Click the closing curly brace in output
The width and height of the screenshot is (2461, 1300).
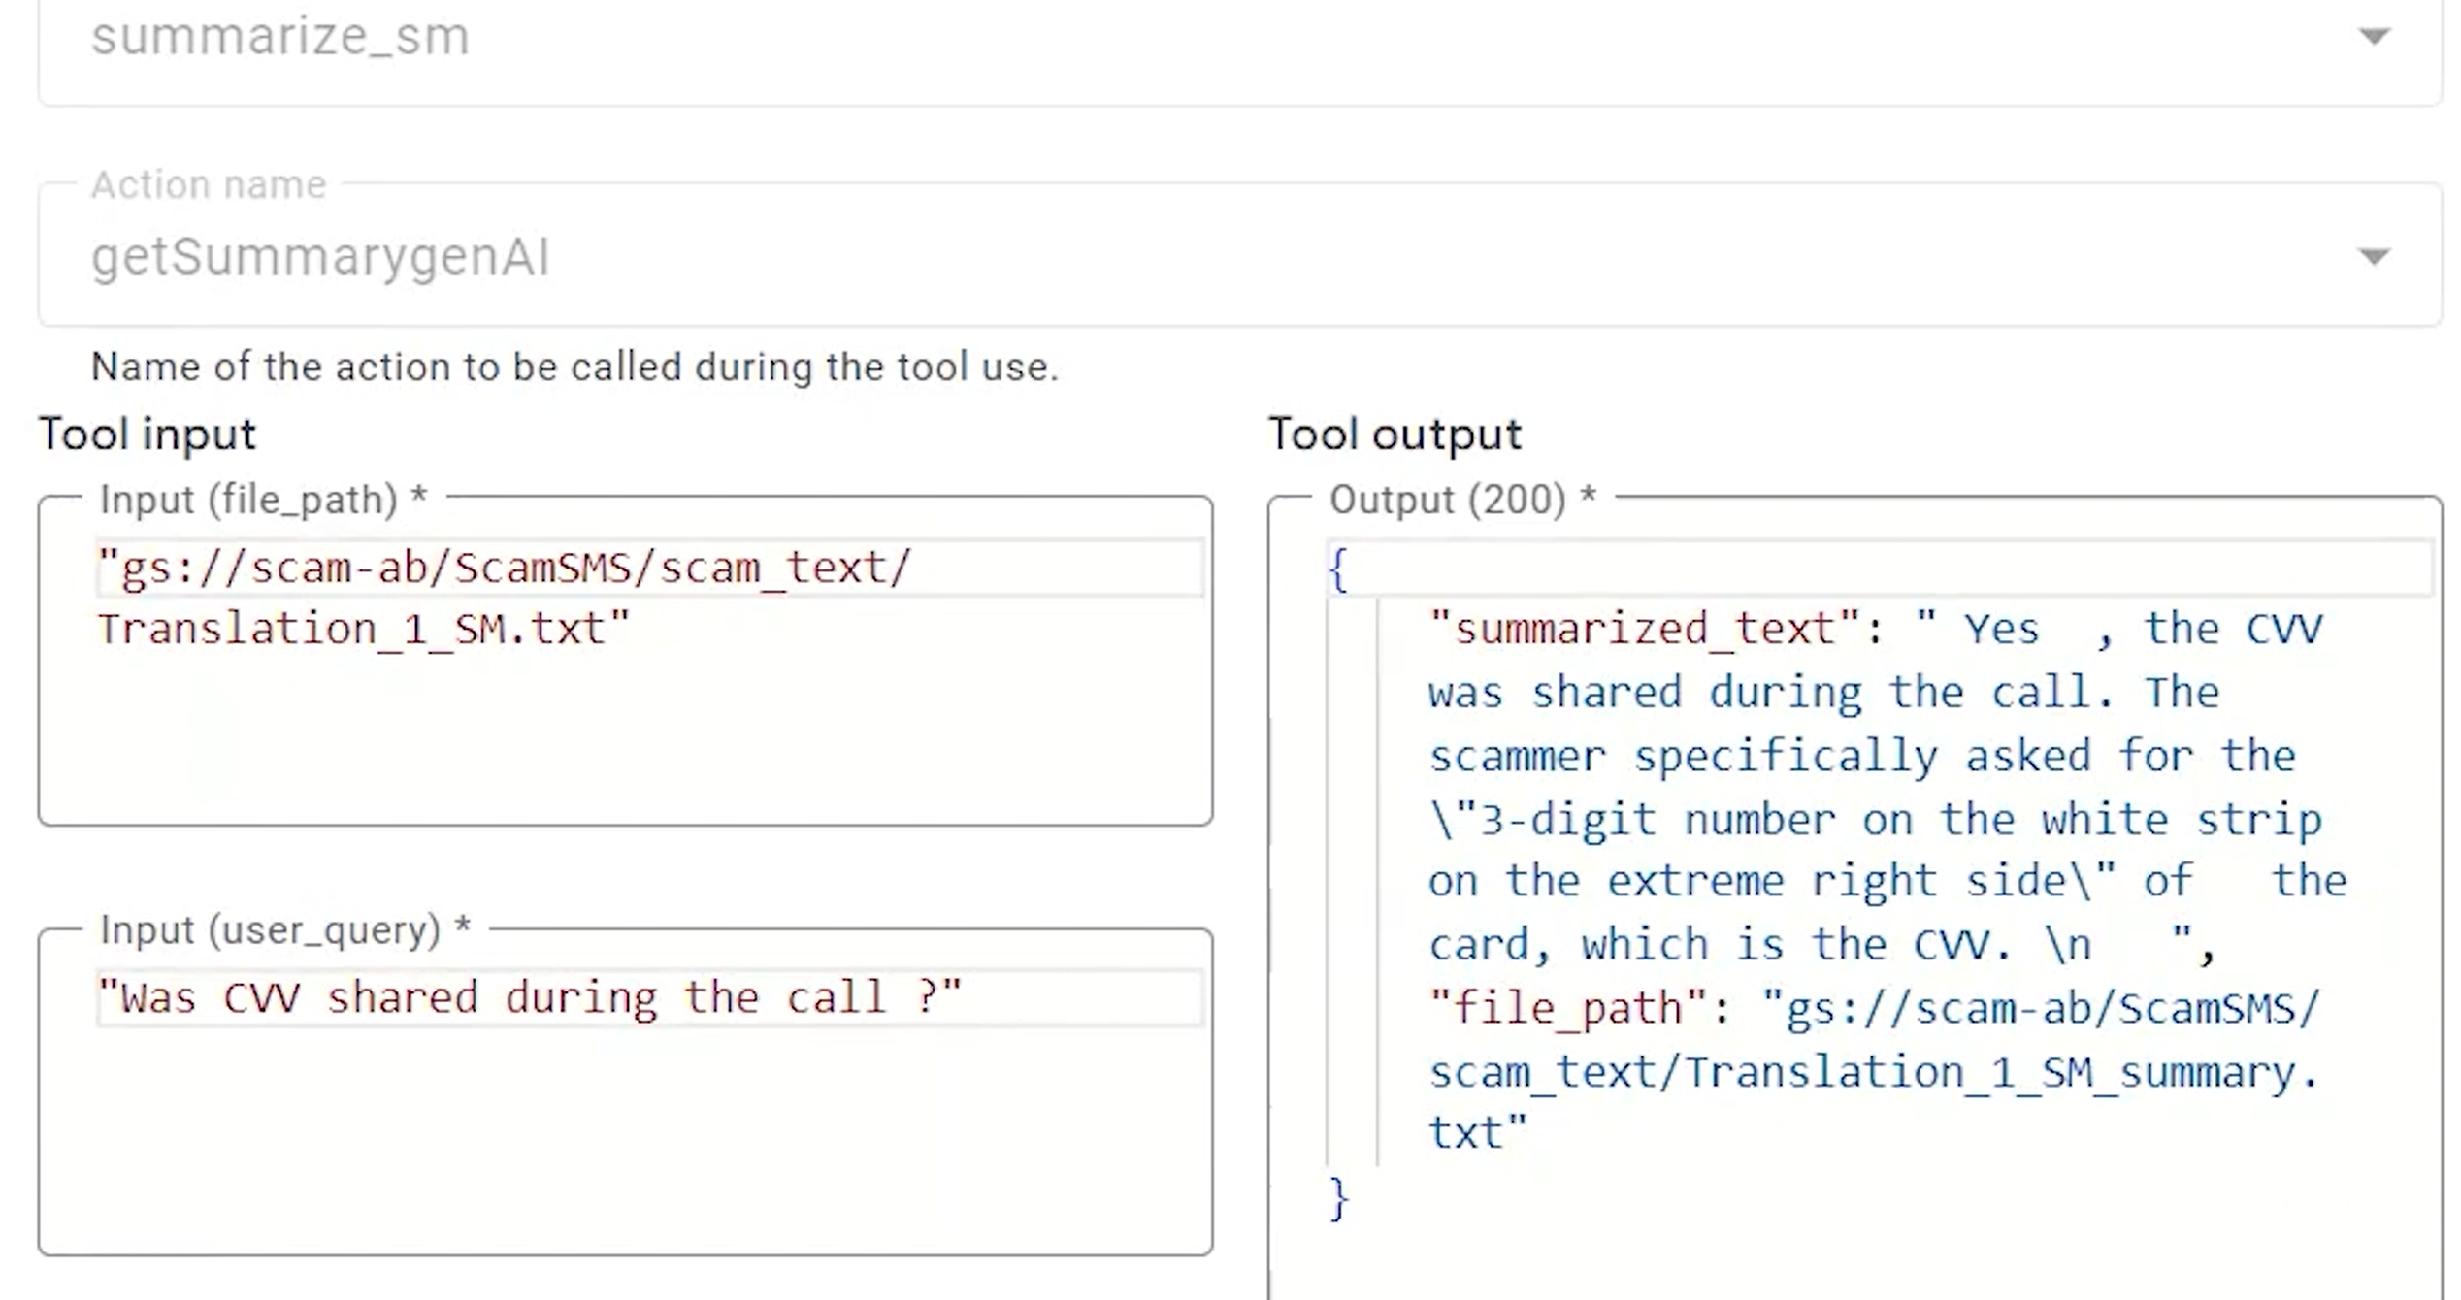1338,1199
